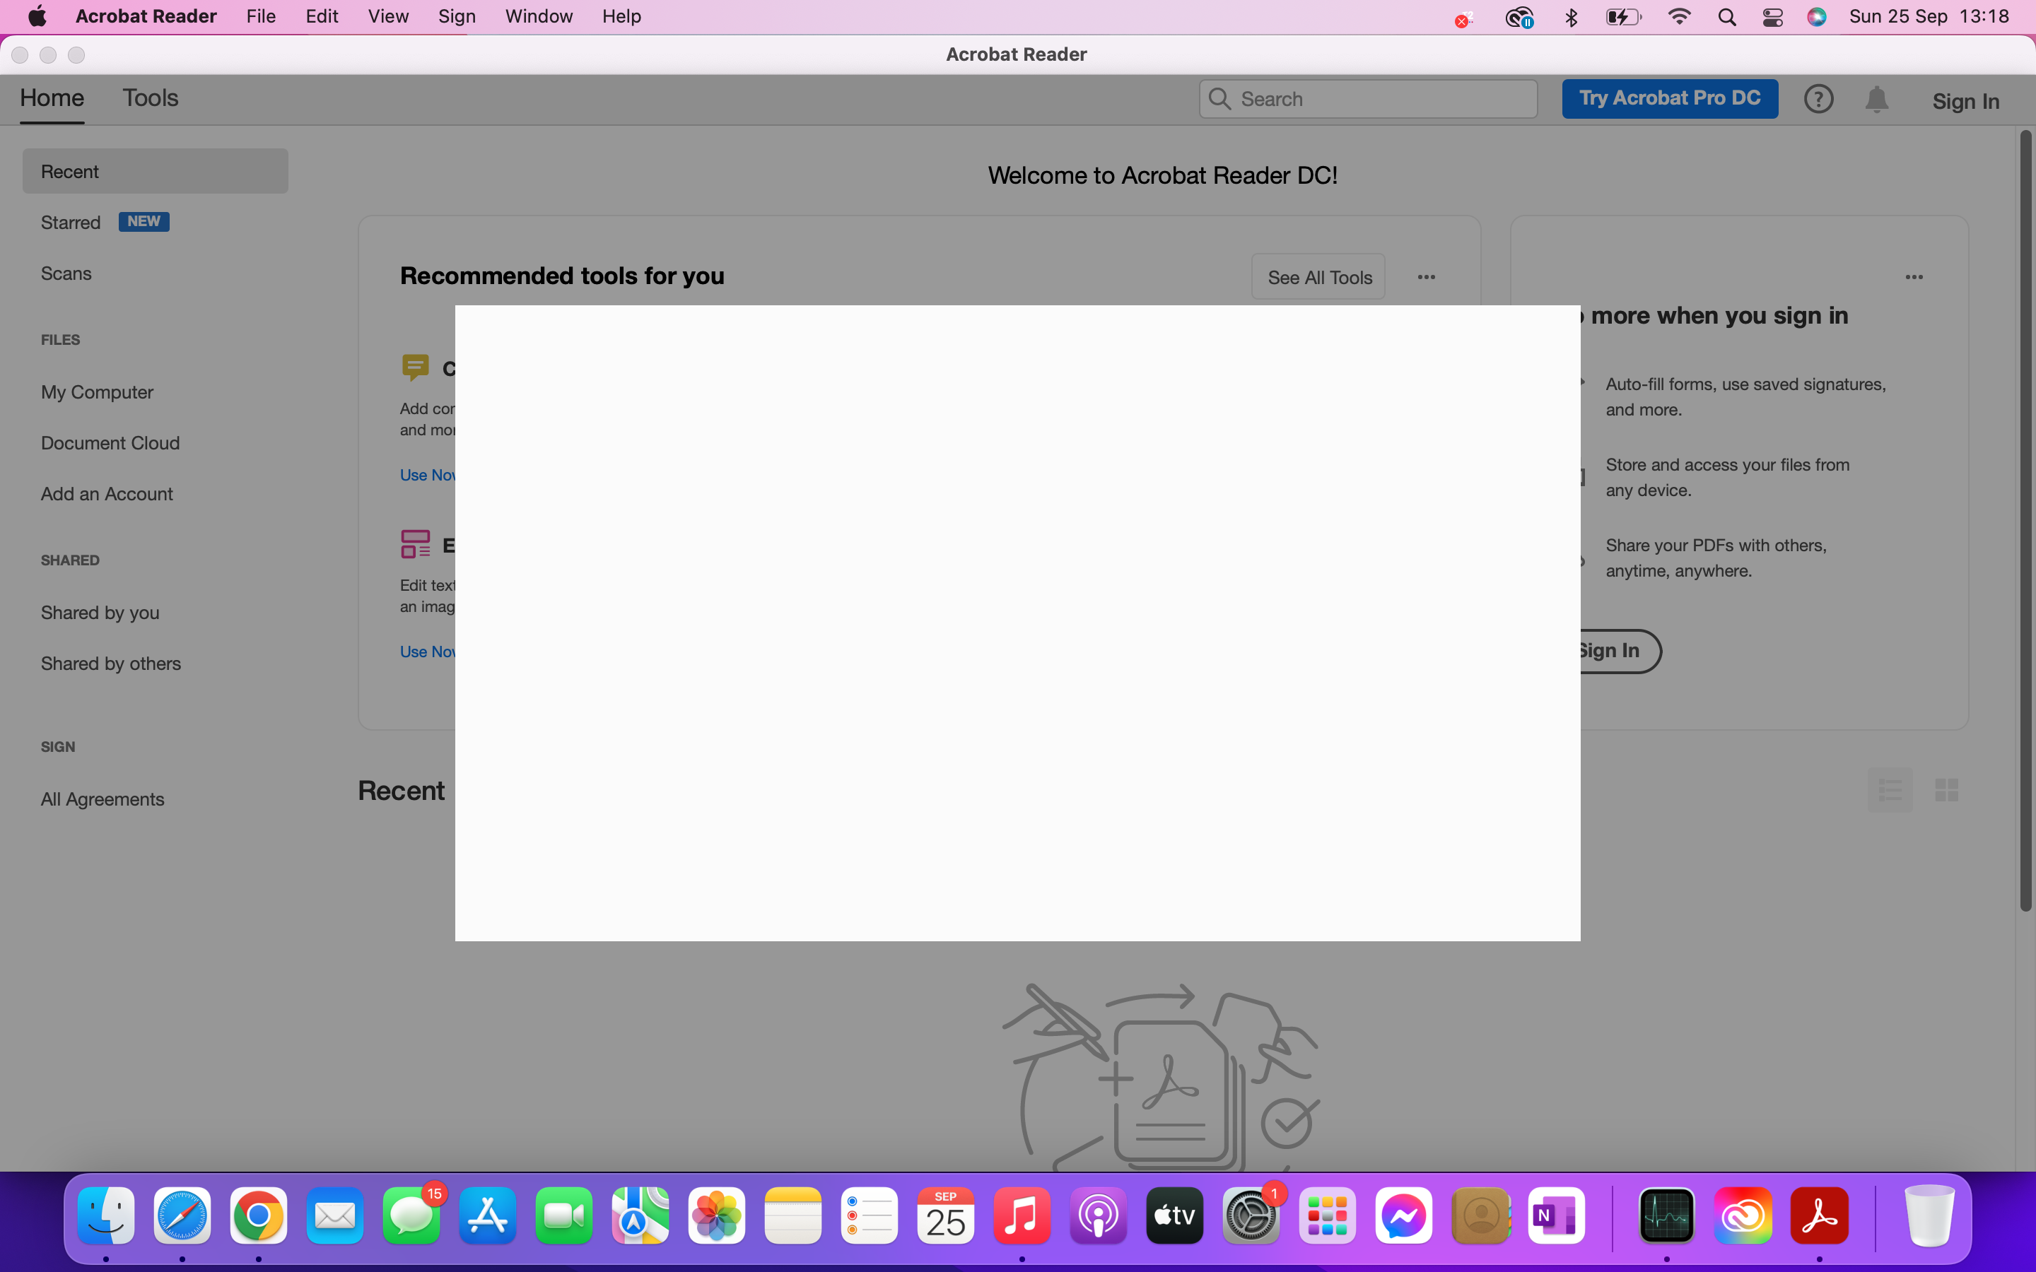This screenshot has height=1272, width=2036.
Task: Open Creative Cloud in the Dock
Action: [x=1743, y=1215]
